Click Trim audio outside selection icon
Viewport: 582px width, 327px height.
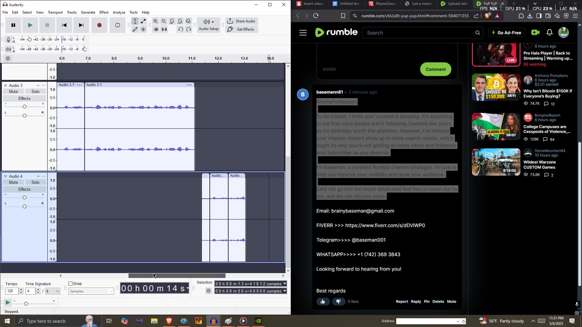pyautogui.click(x=156, y=29)
